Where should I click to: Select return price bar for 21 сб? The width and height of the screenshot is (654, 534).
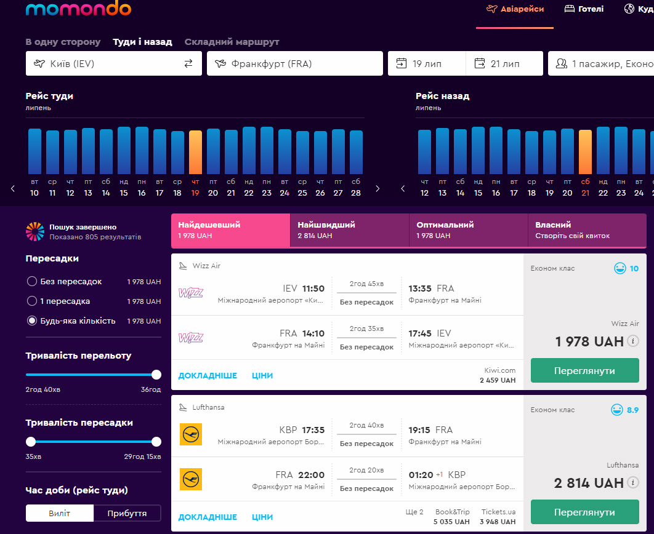pos(585,151)
